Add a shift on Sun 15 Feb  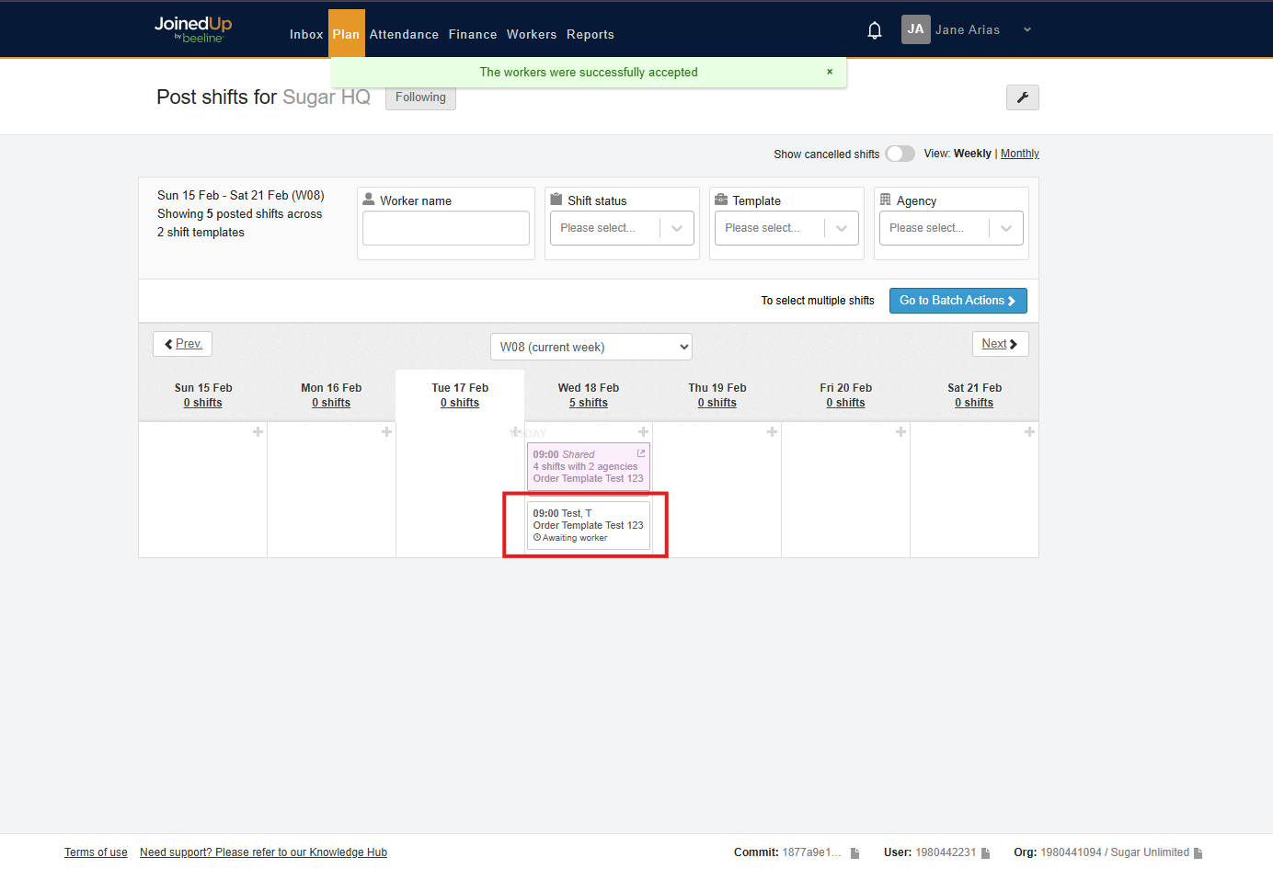click(x=258, y=432)
